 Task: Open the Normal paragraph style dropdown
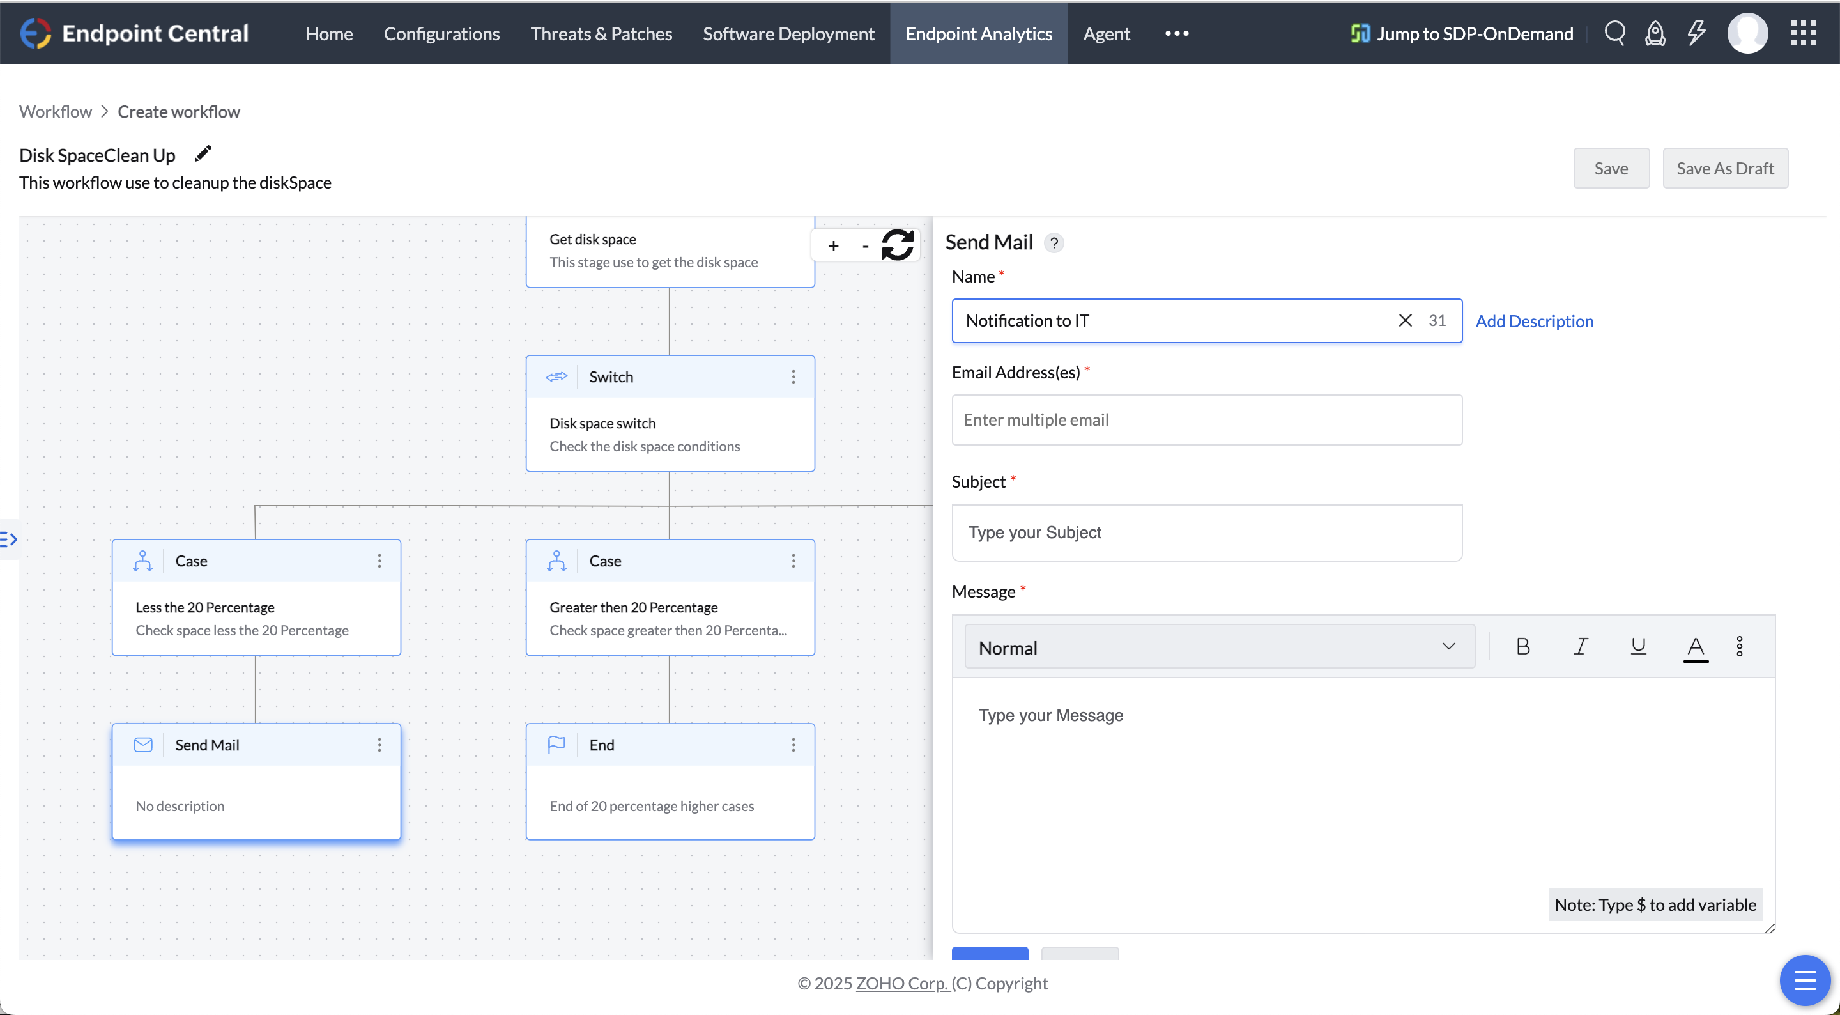coord(1218,647)
